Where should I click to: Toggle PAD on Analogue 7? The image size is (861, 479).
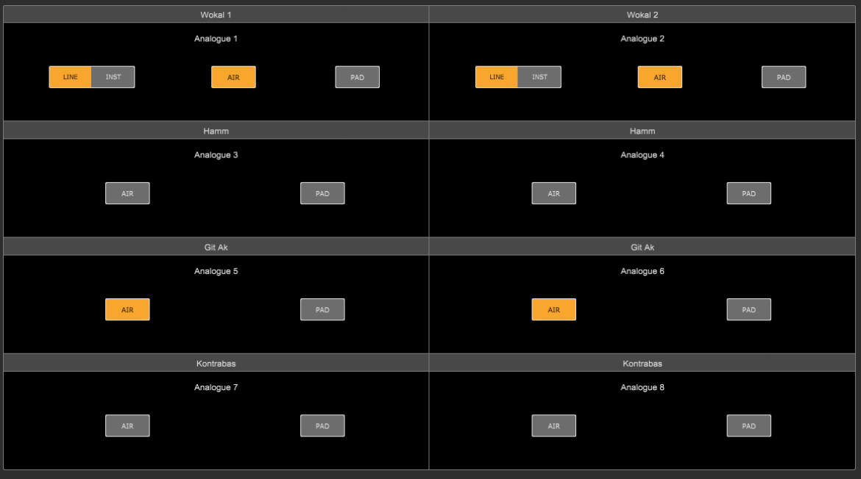click(x=322, y=426)
